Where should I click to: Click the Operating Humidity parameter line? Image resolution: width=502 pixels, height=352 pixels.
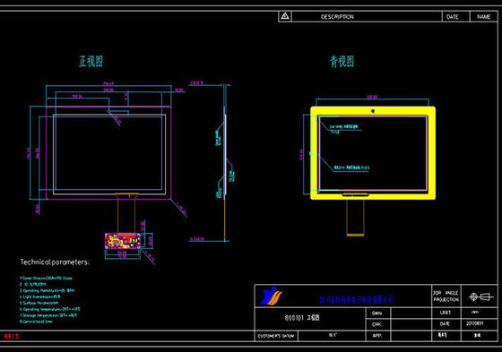pyautogui.click(x=47, y=290)
